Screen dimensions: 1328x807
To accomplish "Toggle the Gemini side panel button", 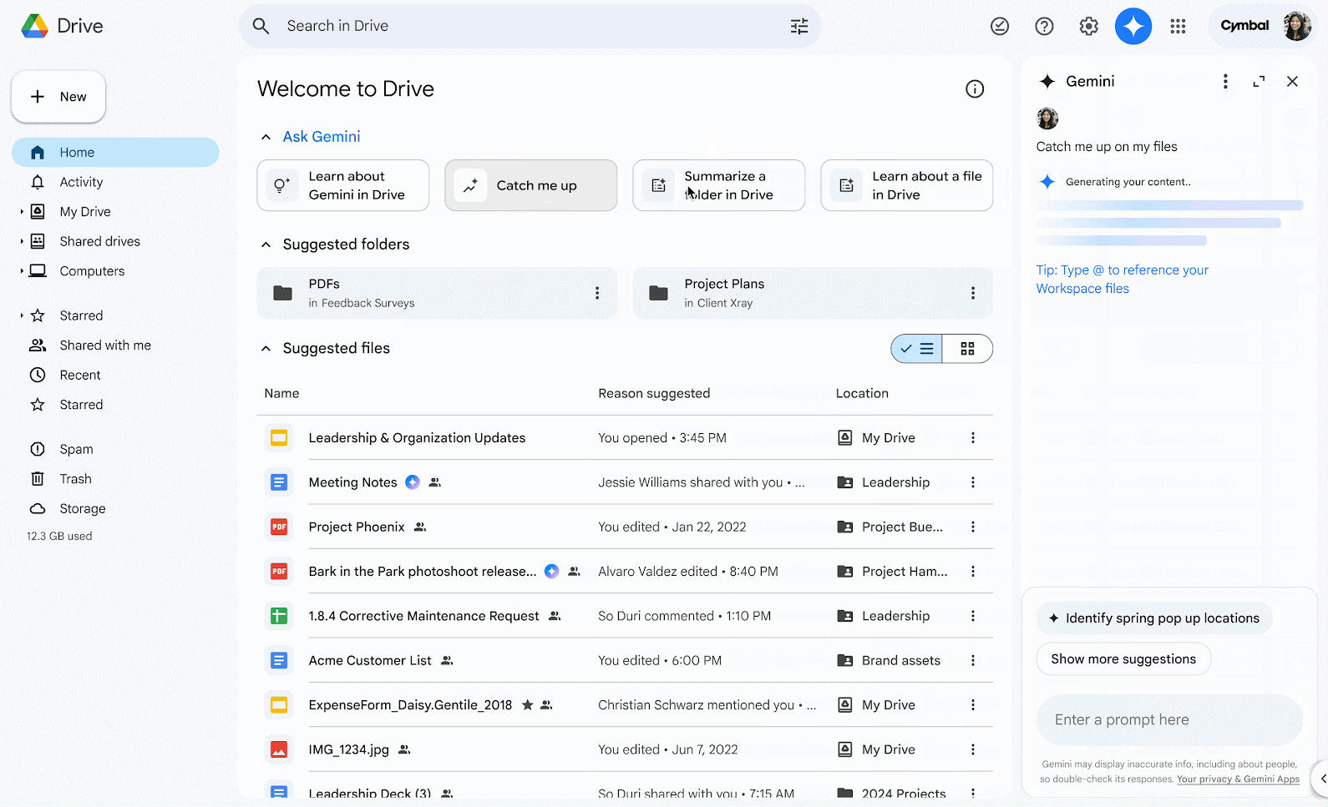I will [1133, 27].
